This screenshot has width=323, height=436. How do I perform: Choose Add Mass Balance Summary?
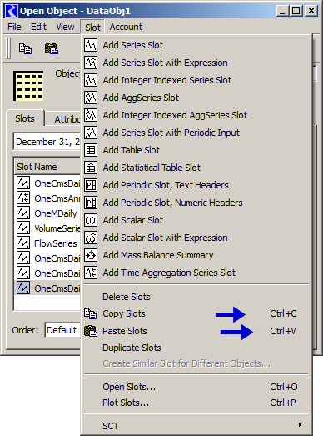(197, 255)
